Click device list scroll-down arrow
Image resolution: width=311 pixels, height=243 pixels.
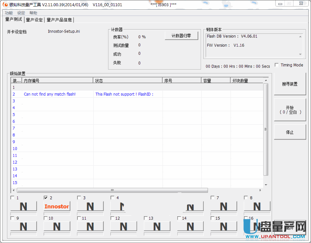click(x=266, y=185)
